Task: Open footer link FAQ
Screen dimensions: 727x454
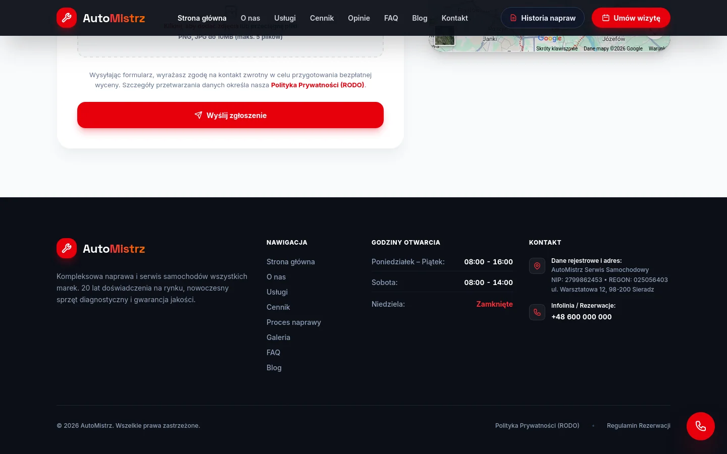Action: [x=274, y=353]
